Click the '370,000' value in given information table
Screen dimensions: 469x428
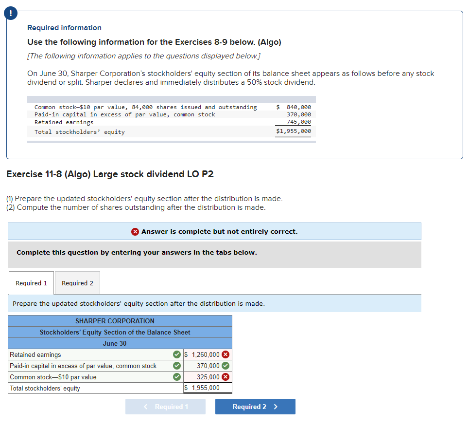coord(299,114)
